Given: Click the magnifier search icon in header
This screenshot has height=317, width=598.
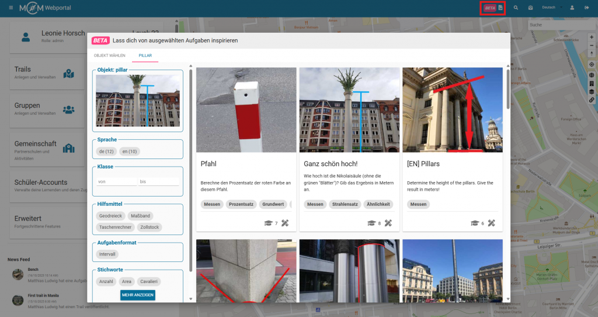Looking at the screenshot, I should (x=516, y=8).
